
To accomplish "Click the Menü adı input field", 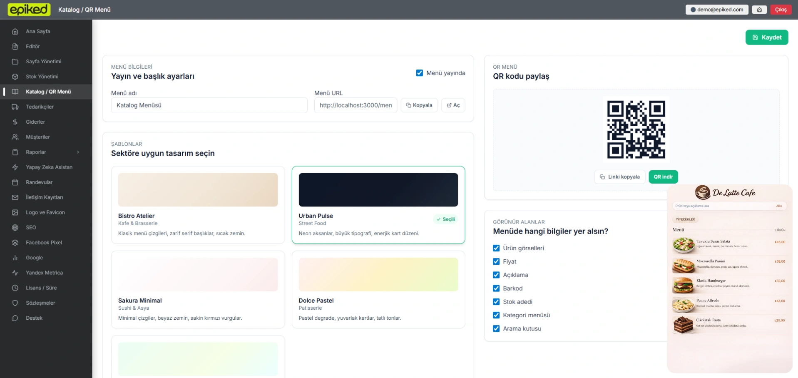I will pyautogui.click(x=209, y=105).
